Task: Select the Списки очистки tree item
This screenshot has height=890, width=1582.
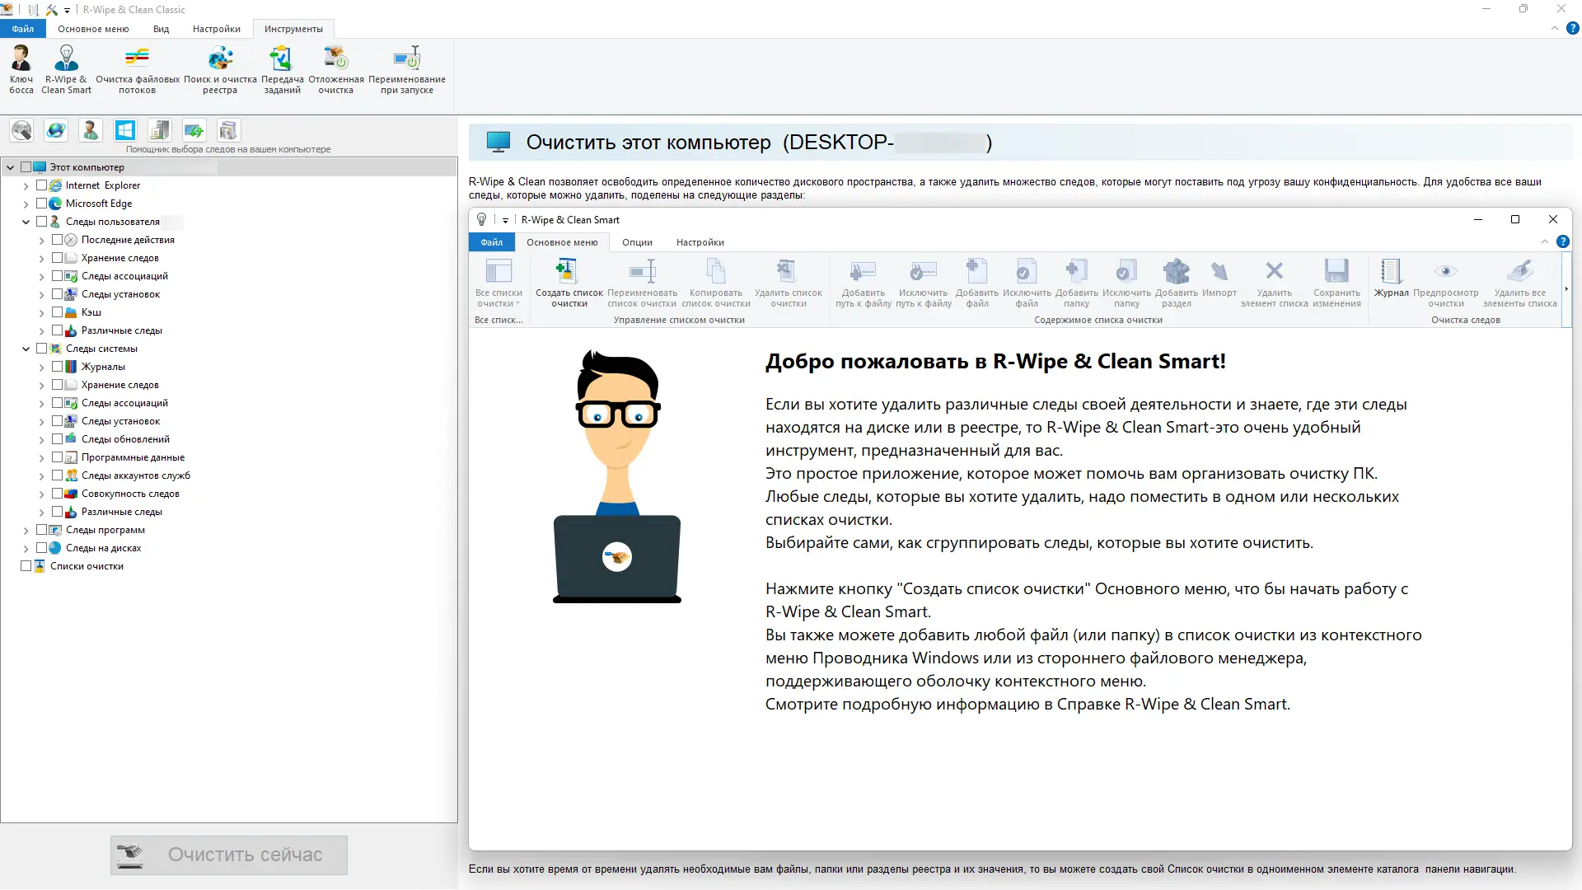Action: (87, 566)
